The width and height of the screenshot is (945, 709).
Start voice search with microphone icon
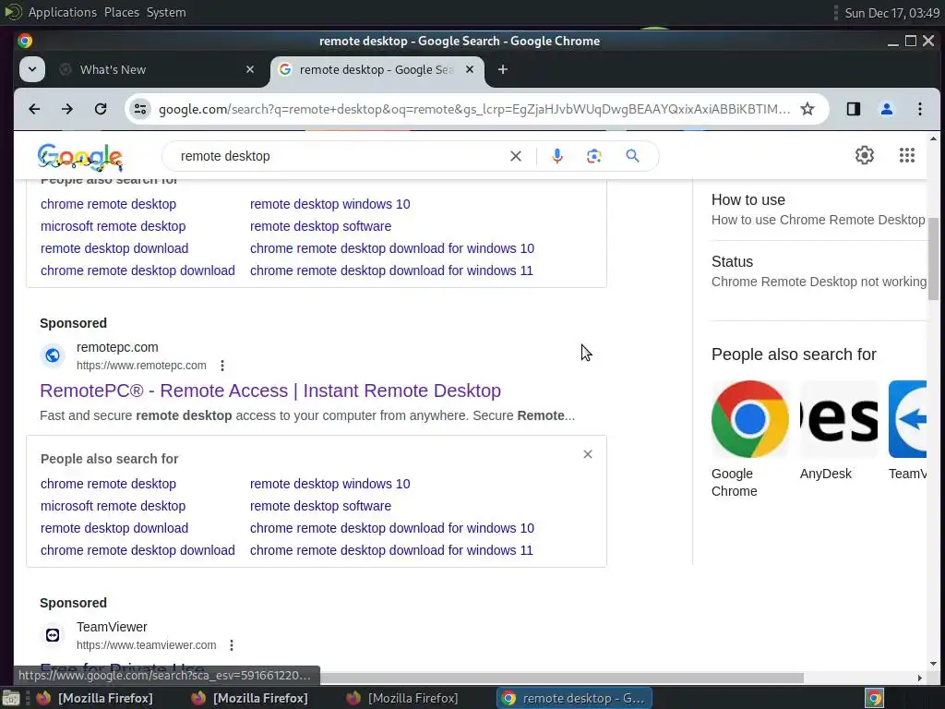tap(557, 156)
